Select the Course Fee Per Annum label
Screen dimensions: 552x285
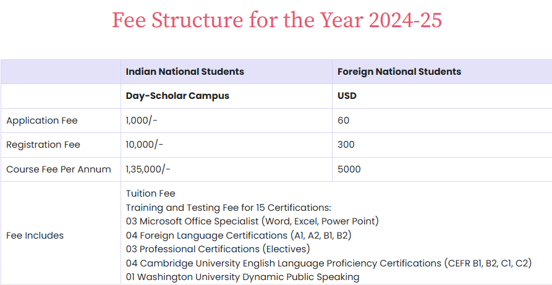click(x=59, y=169)
